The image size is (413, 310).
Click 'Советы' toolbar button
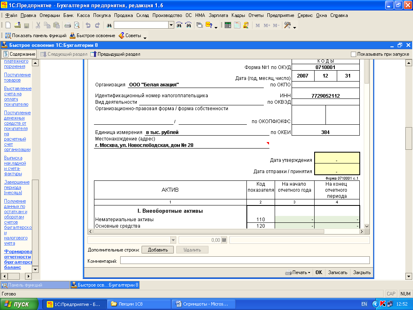tap(130, 36)
